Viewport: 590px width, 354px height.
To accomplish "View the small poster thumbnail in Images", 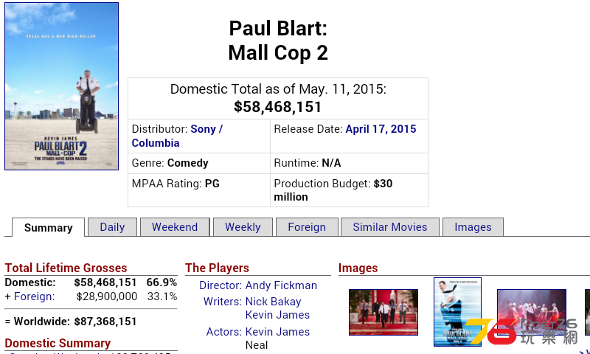I will 457,312.
